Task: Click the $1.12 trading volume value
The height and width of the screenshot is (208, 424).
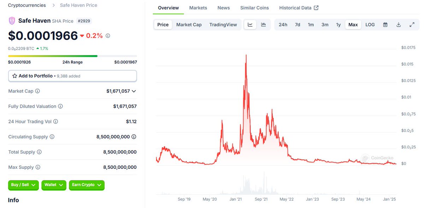Action: pyautogui.click(x=131, y=121)
